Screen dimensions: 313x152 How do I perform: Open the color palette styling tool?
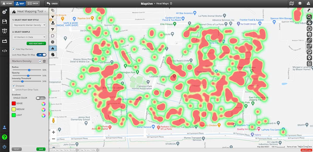[53, 55]
